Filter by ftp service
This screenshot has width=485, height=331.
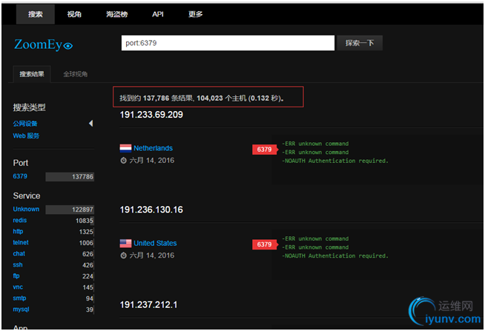pyautogui.click(x=16, y=275)
